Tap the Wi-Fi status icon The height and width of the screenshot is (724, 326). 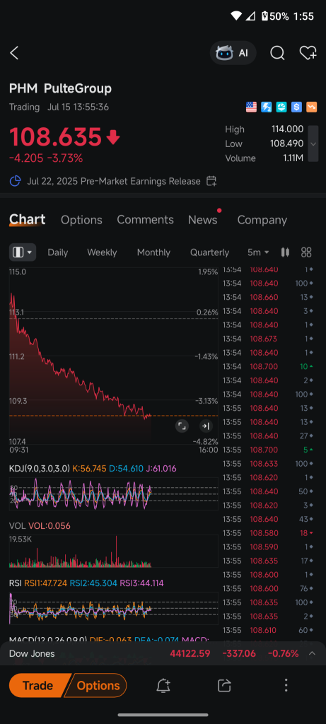click(x=236, y=16)
